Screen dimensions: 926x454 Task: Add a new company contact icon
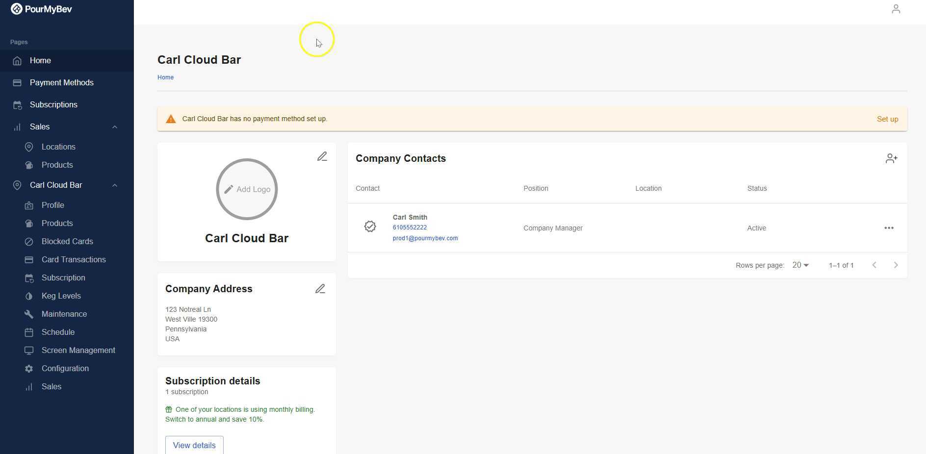pyautogui.click(x=891, y=158)
